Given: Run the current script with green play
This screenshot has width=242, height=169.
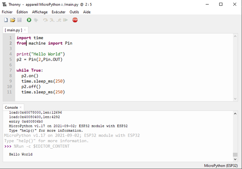Looking at the screenshot, I should coord(29,20).
